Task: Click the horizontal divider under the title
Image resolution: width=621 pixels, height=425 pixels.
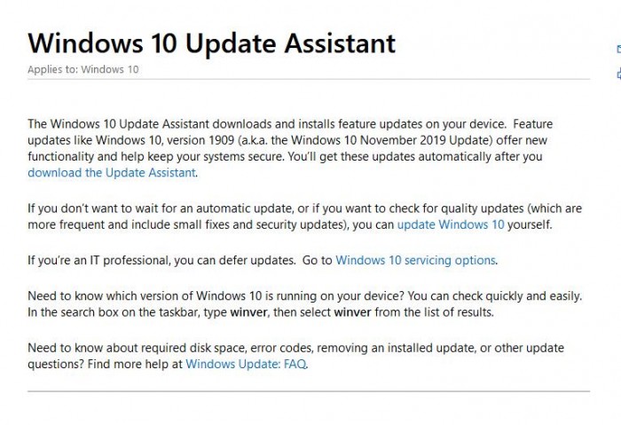Action: tap(309, 82)
